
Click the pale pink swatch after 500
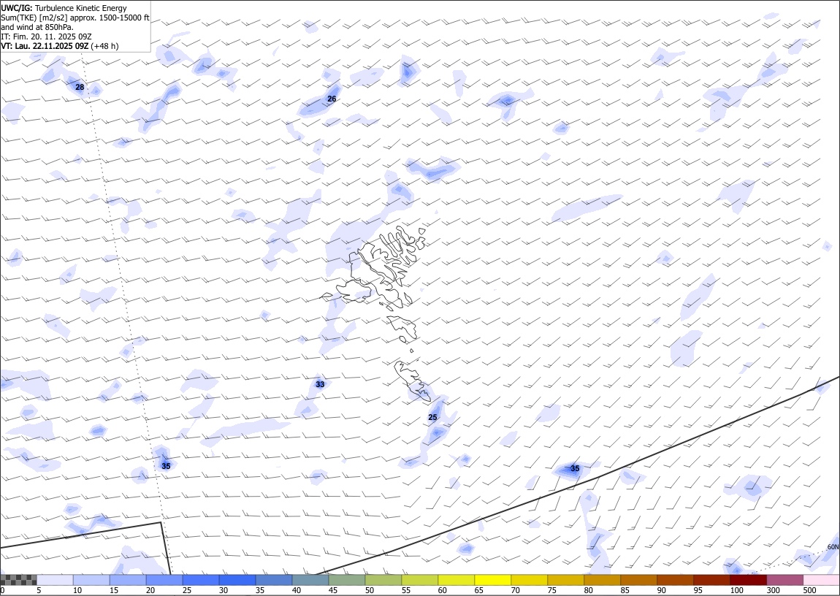[821, 580]
